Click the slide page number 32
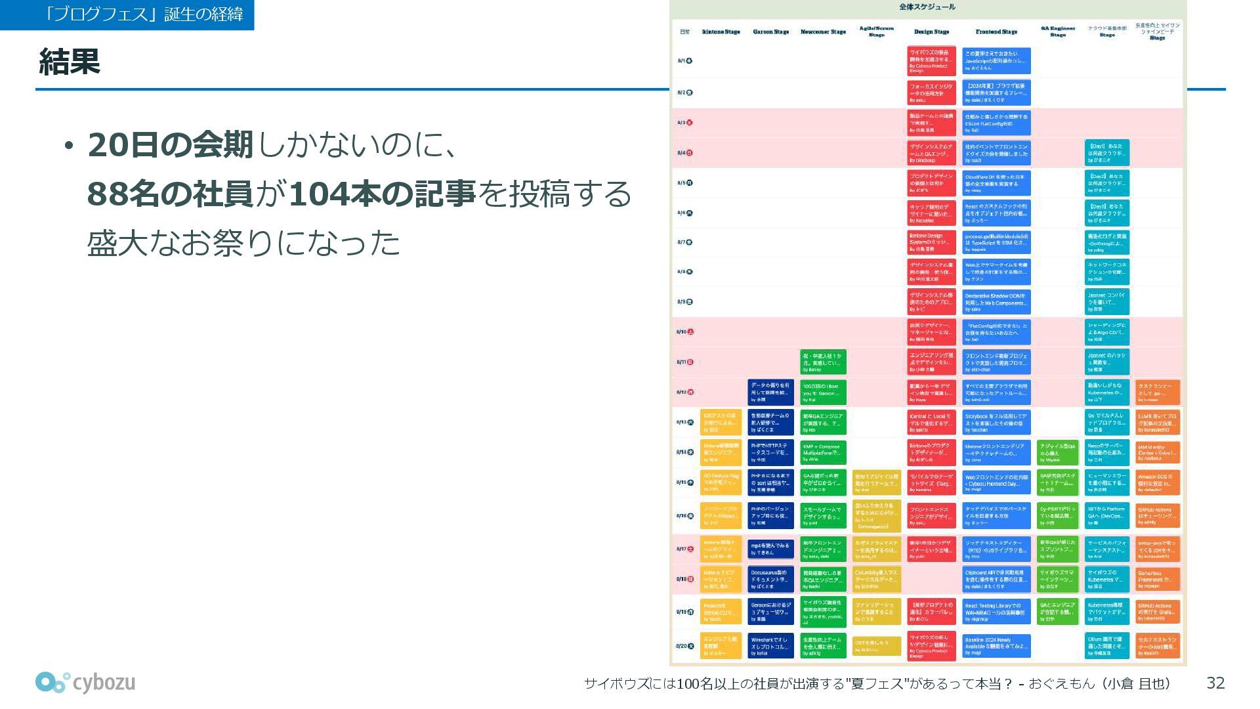This screenshot has height=709, width=1260. (1215, 683)
